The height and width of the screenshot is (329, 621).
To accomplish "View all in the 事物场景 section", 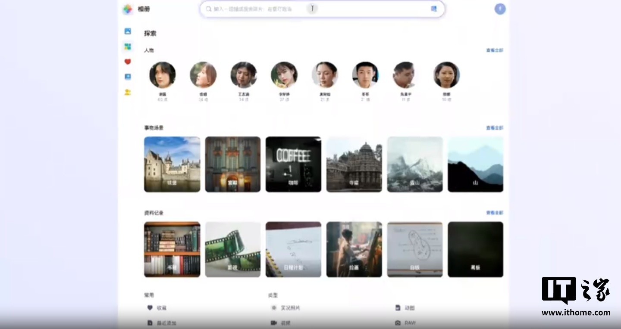I will [494, 128].
